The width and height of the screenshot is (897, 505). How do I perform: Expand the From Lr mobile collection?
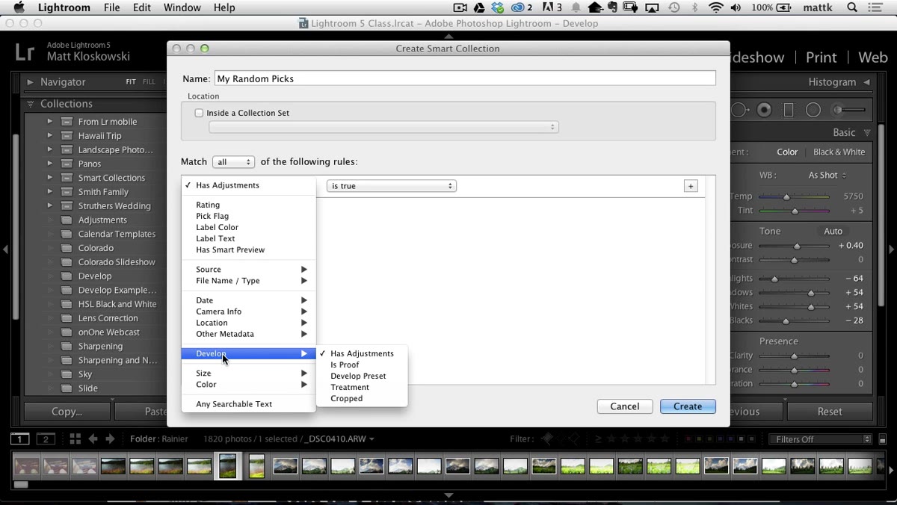pyautogui.click(x=50, y=122)
